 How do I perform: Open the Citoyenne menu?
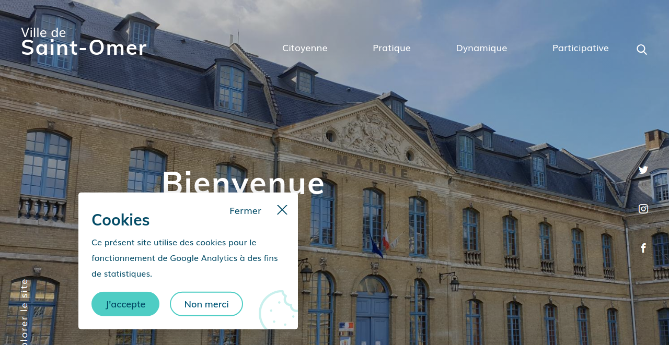pos(305,48)
